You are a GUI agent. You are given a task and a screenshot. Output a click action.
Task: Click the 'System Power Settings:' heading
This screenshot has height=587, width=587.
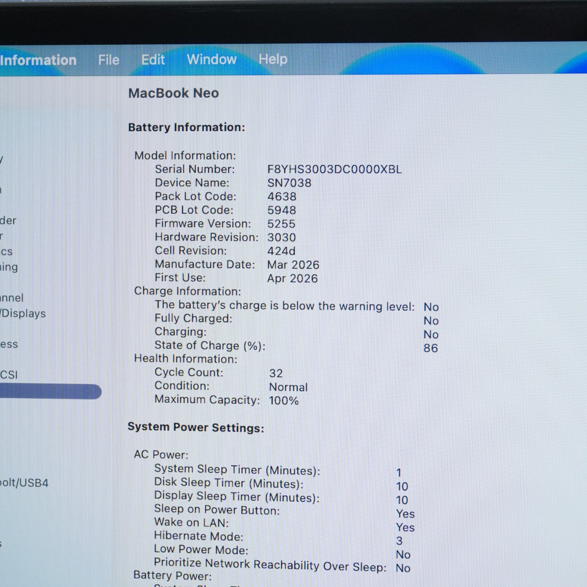coord(196,427)
